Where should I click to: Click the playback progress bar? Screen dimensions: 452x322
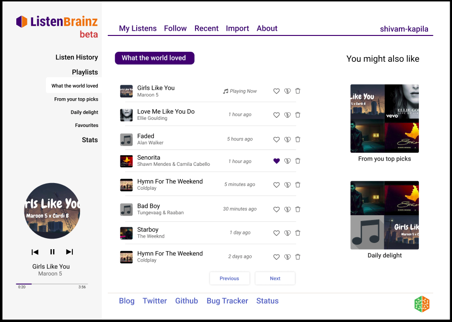pyautogui.click(x=52, y=284)
